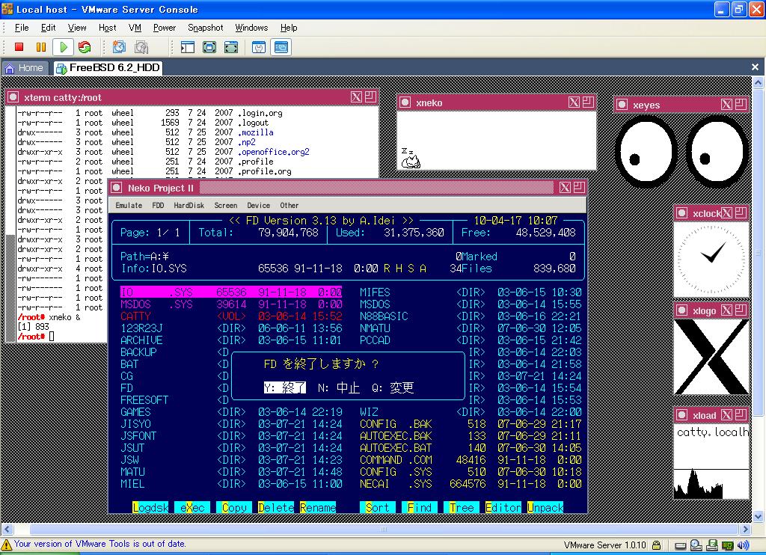This screenshot has height=555, width=766.
Task: Open Neko Project II Other menu
Action: [289, 205]
